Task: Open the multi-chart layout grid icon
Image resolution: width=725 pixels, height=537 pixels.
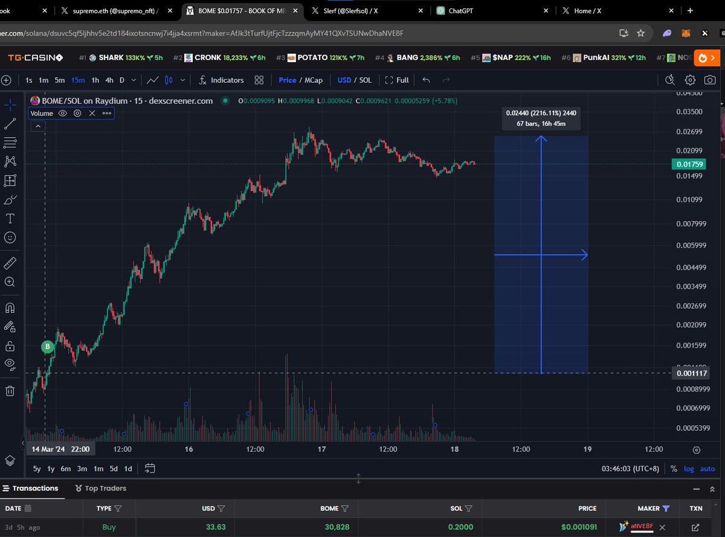Action: [x=259, y=80]
